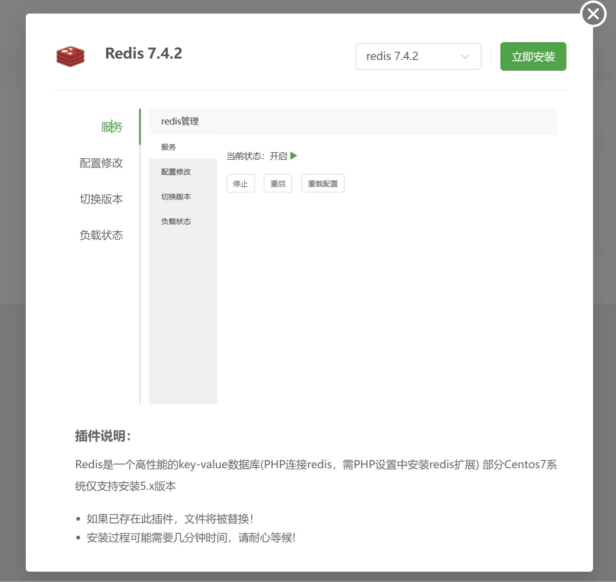Open the 负载状态 sidebar tab
The image size is (616, 582).
click(x=101, y=235)
